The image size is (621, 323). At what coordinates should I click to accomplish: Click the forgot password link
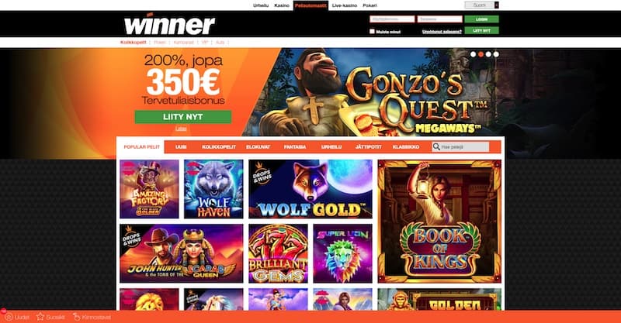pyautogui.click(x=442, y=32)
